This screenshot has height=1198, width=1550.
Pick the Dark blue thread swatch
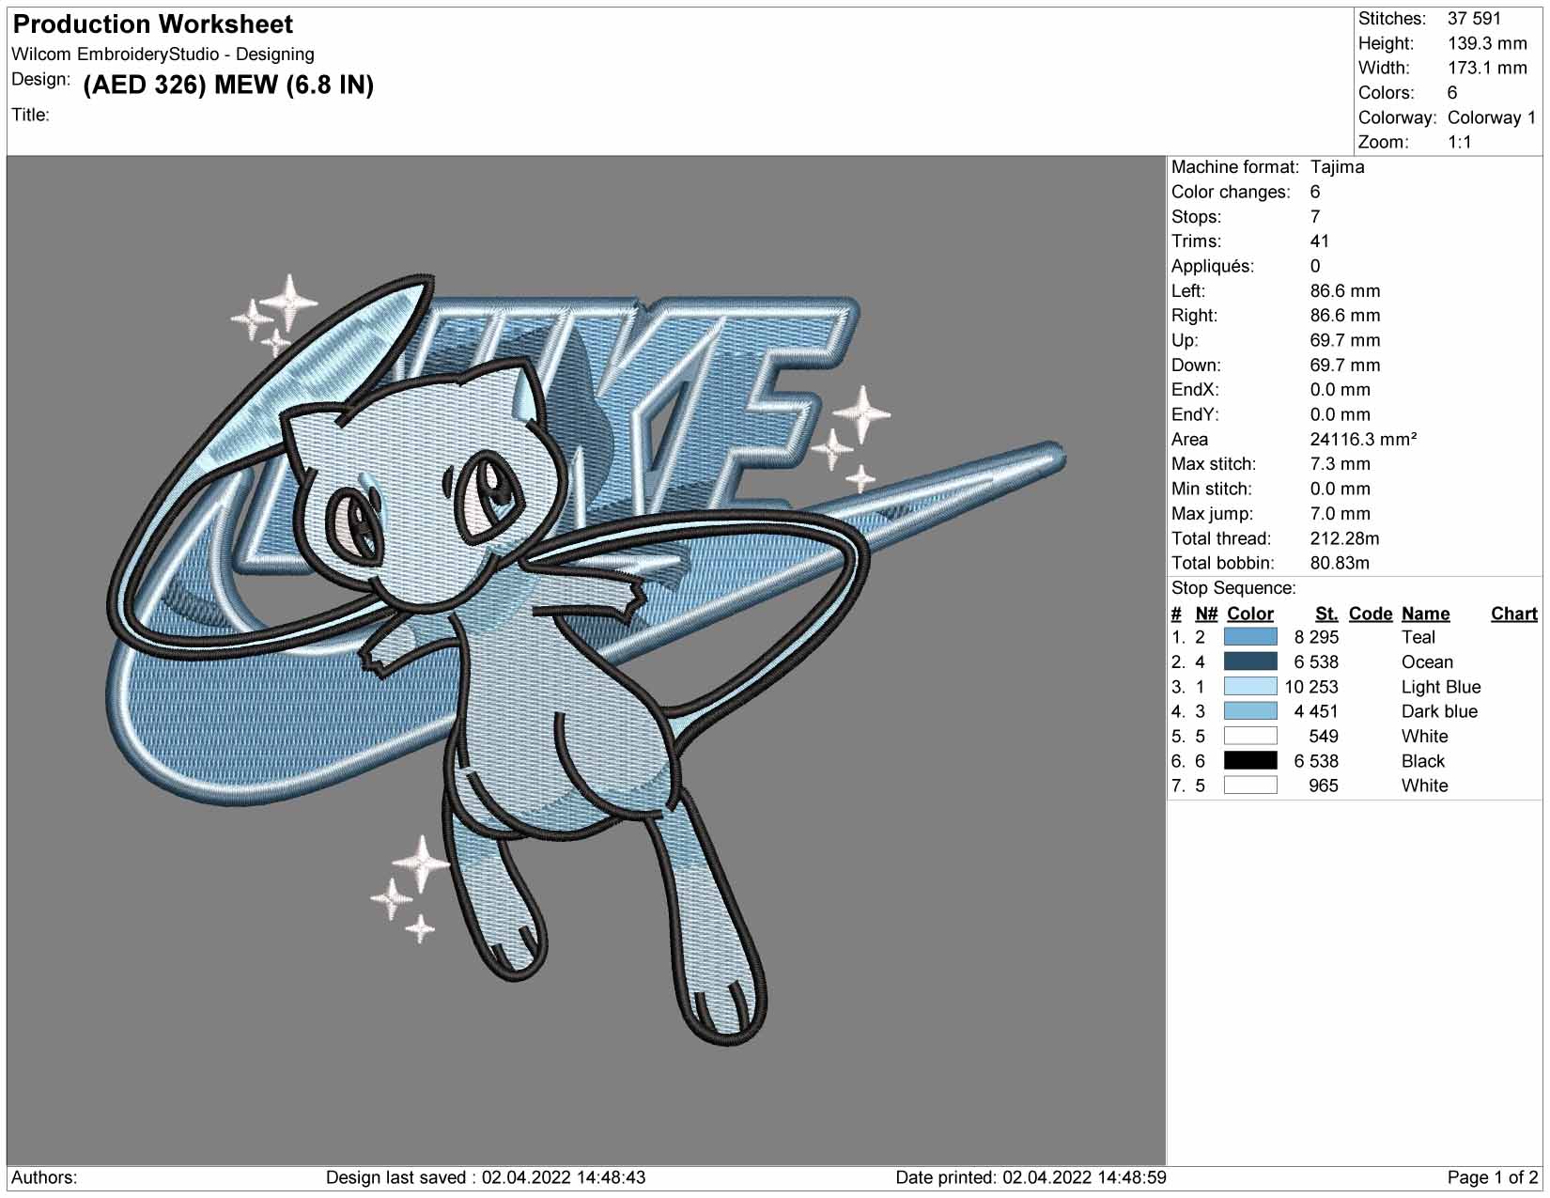point(1249,711)
